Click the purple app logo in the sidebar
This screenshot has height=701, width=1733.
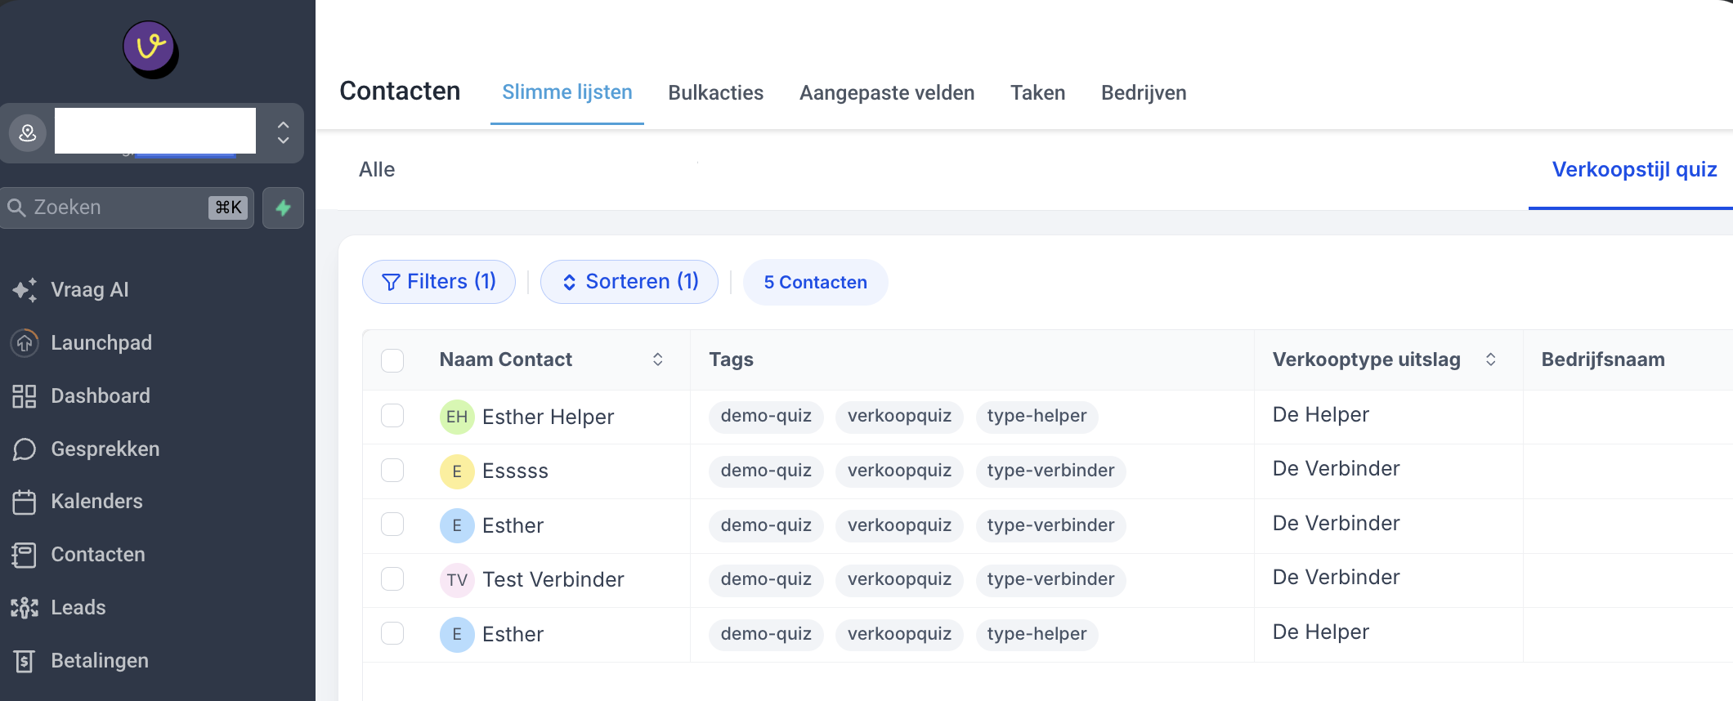[150, 48]
